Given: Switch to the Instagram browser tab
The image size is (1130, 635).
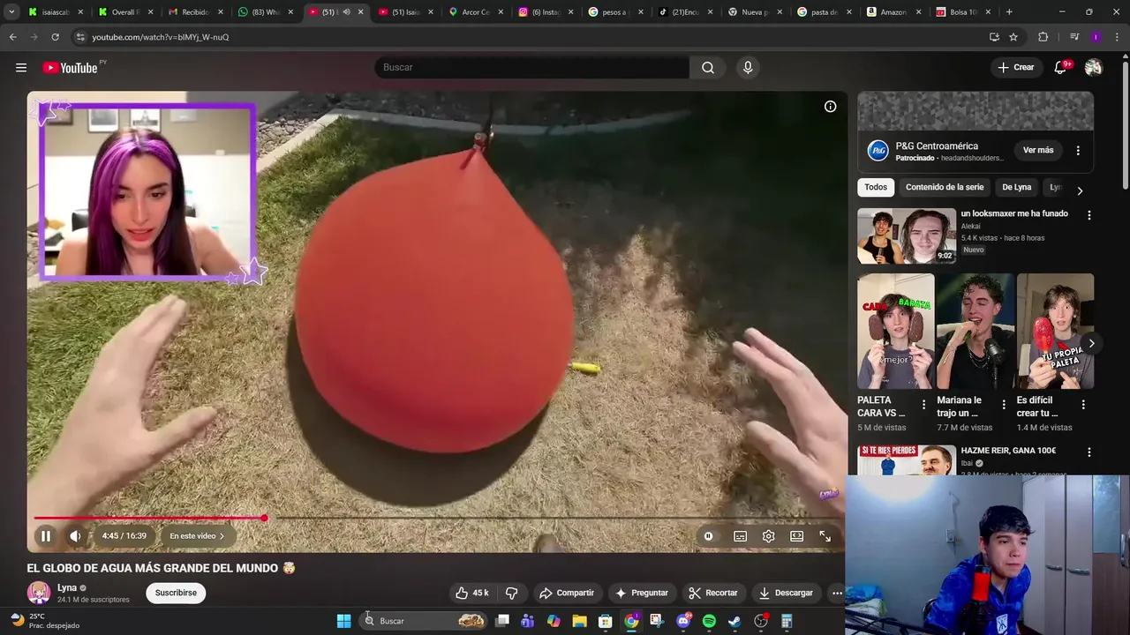Looking at the screenshot, I should (546, 12).
